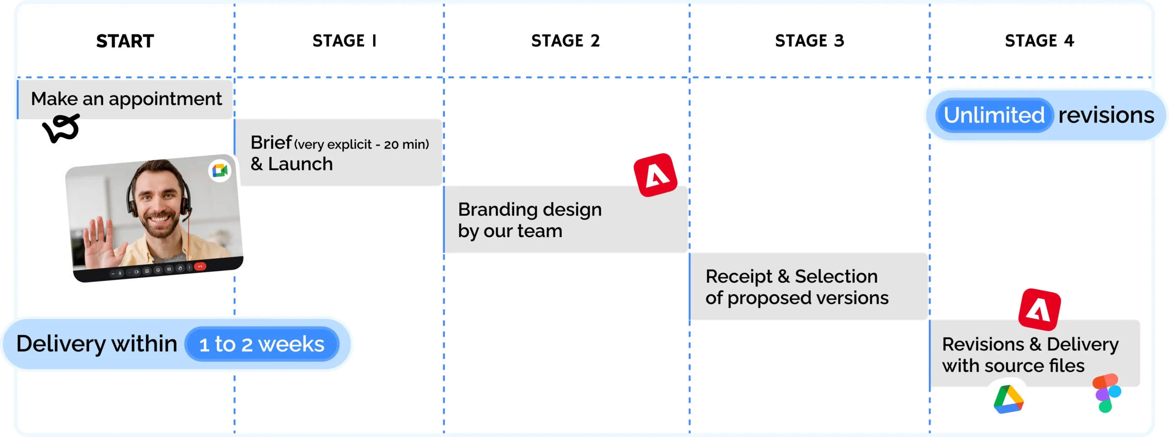Click the Adobe logo above Branding design
Screen dimensions: 1169x437
tap(656, 176)
